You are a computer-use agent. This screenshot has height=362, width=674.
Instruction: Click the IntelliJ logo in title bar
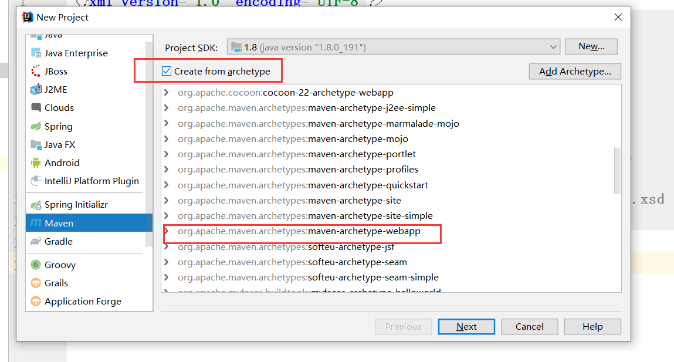[28, 17]
